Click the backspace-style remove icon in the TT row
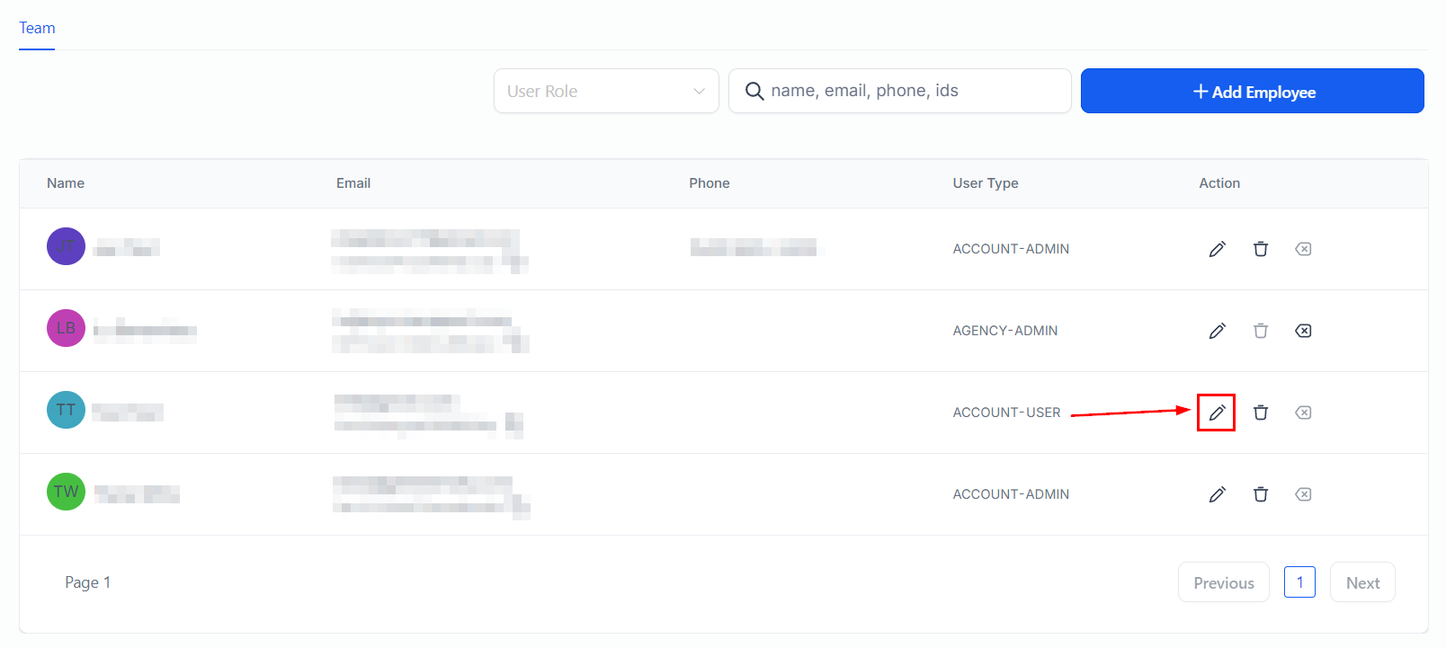1446x648 pixels. tap(1303, 413)
